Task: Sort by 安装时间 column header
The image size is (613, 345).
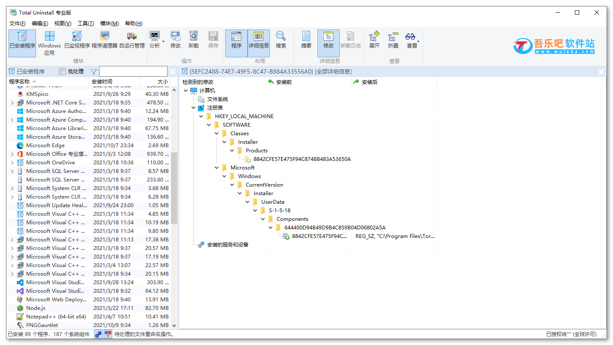Action: click(115, 81)
